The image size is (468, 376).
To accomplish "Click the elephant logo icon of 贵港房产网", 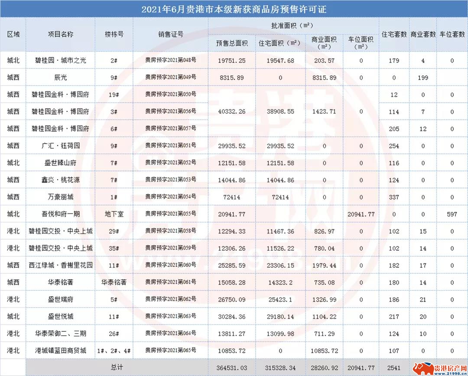I will tap(422, 369).
